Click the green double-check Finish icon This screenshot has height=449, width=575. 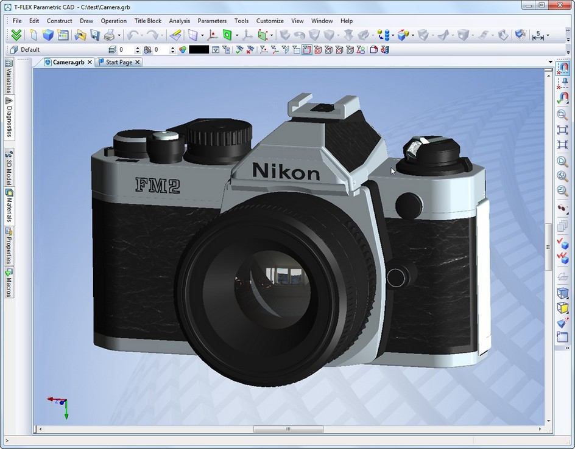(x=16, y=35)
